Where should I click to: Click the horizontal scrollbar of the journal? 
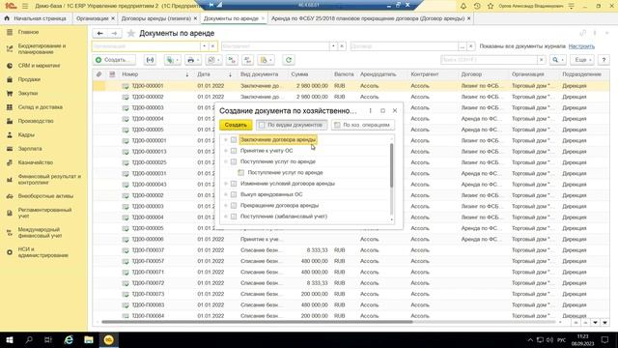(x=257, y=322)
